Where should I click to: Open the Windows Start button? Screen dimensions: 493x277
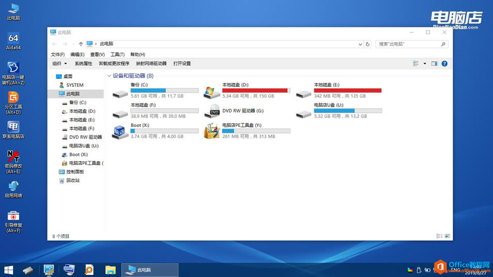click(x=8, y=270)
